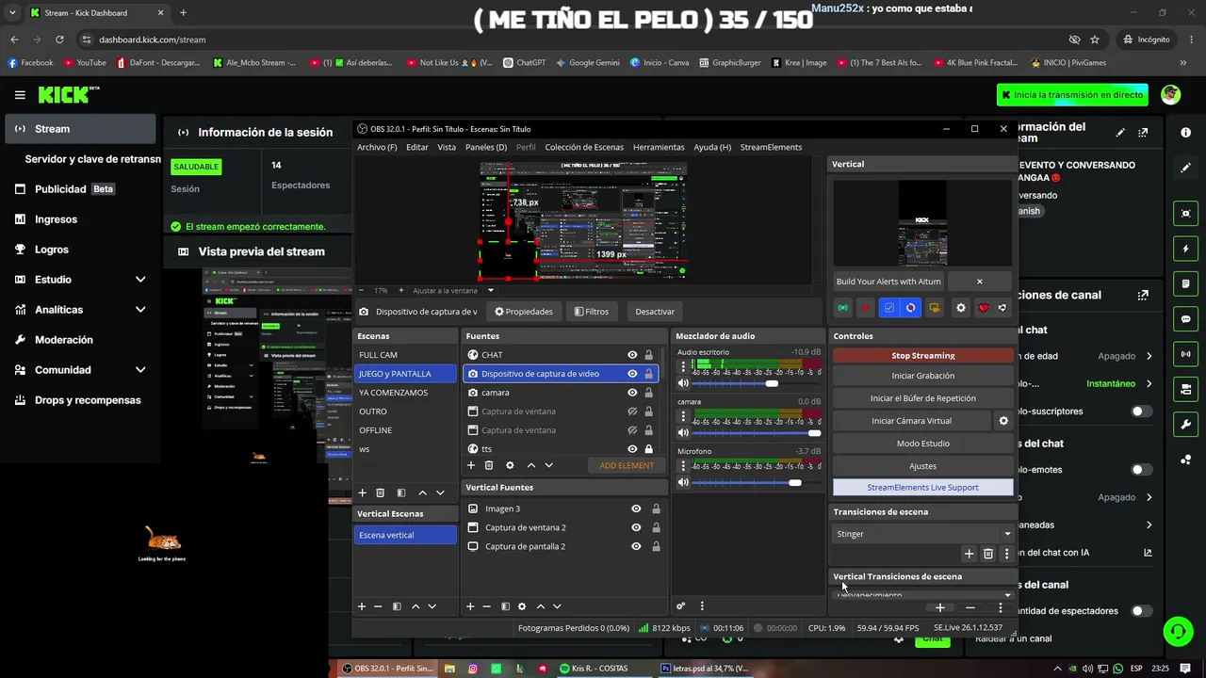Open the Archivo (F) menu in OBS
Image resolution: width=1206 pixels, height=678 pixels.
click(x=377, y=147)
